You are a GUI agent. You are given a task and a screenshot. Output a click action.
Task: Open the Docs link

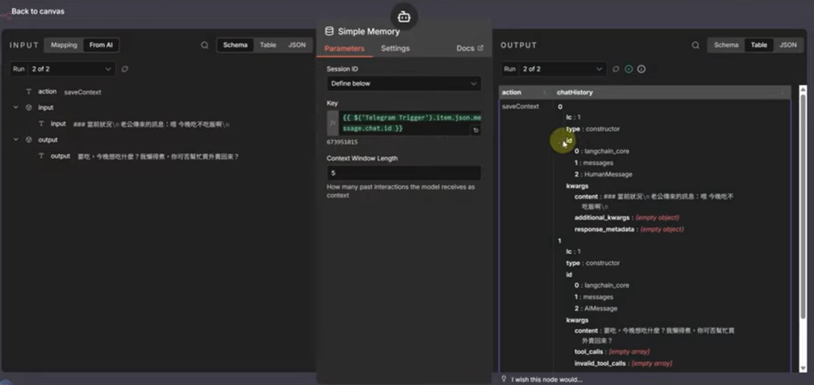pyautogui.click(x=469, y=49)
